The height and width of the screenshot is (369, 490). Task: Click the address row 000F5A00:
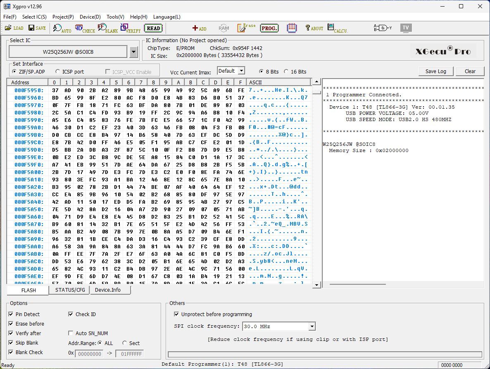(x=29, y=172)
